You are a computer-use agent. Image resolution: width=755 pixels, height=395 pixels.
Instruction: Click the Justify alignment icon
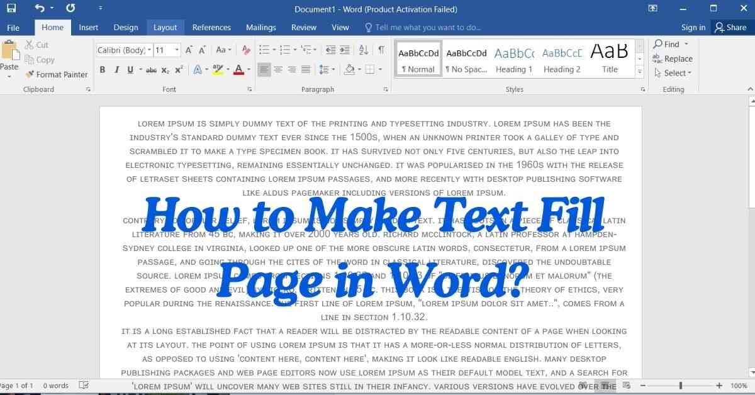pos(306,70)
